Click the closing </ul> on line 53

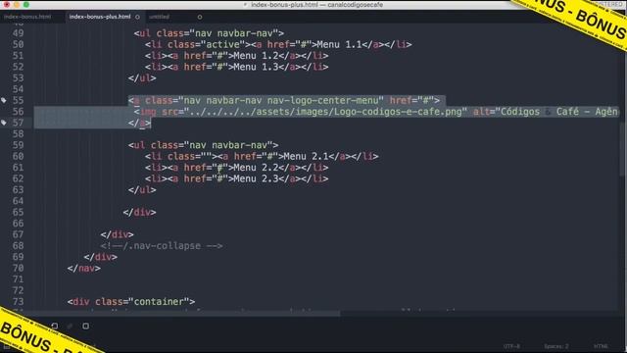(x=142, y=78)
